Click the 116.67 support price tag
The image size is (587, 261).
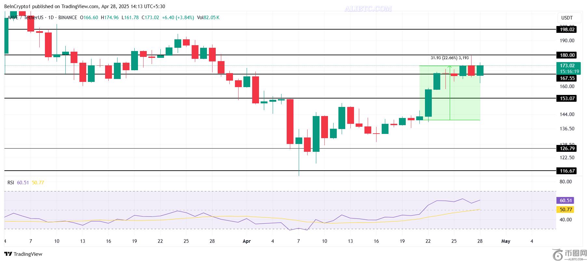pyautogui.click(x=567, y=171)
